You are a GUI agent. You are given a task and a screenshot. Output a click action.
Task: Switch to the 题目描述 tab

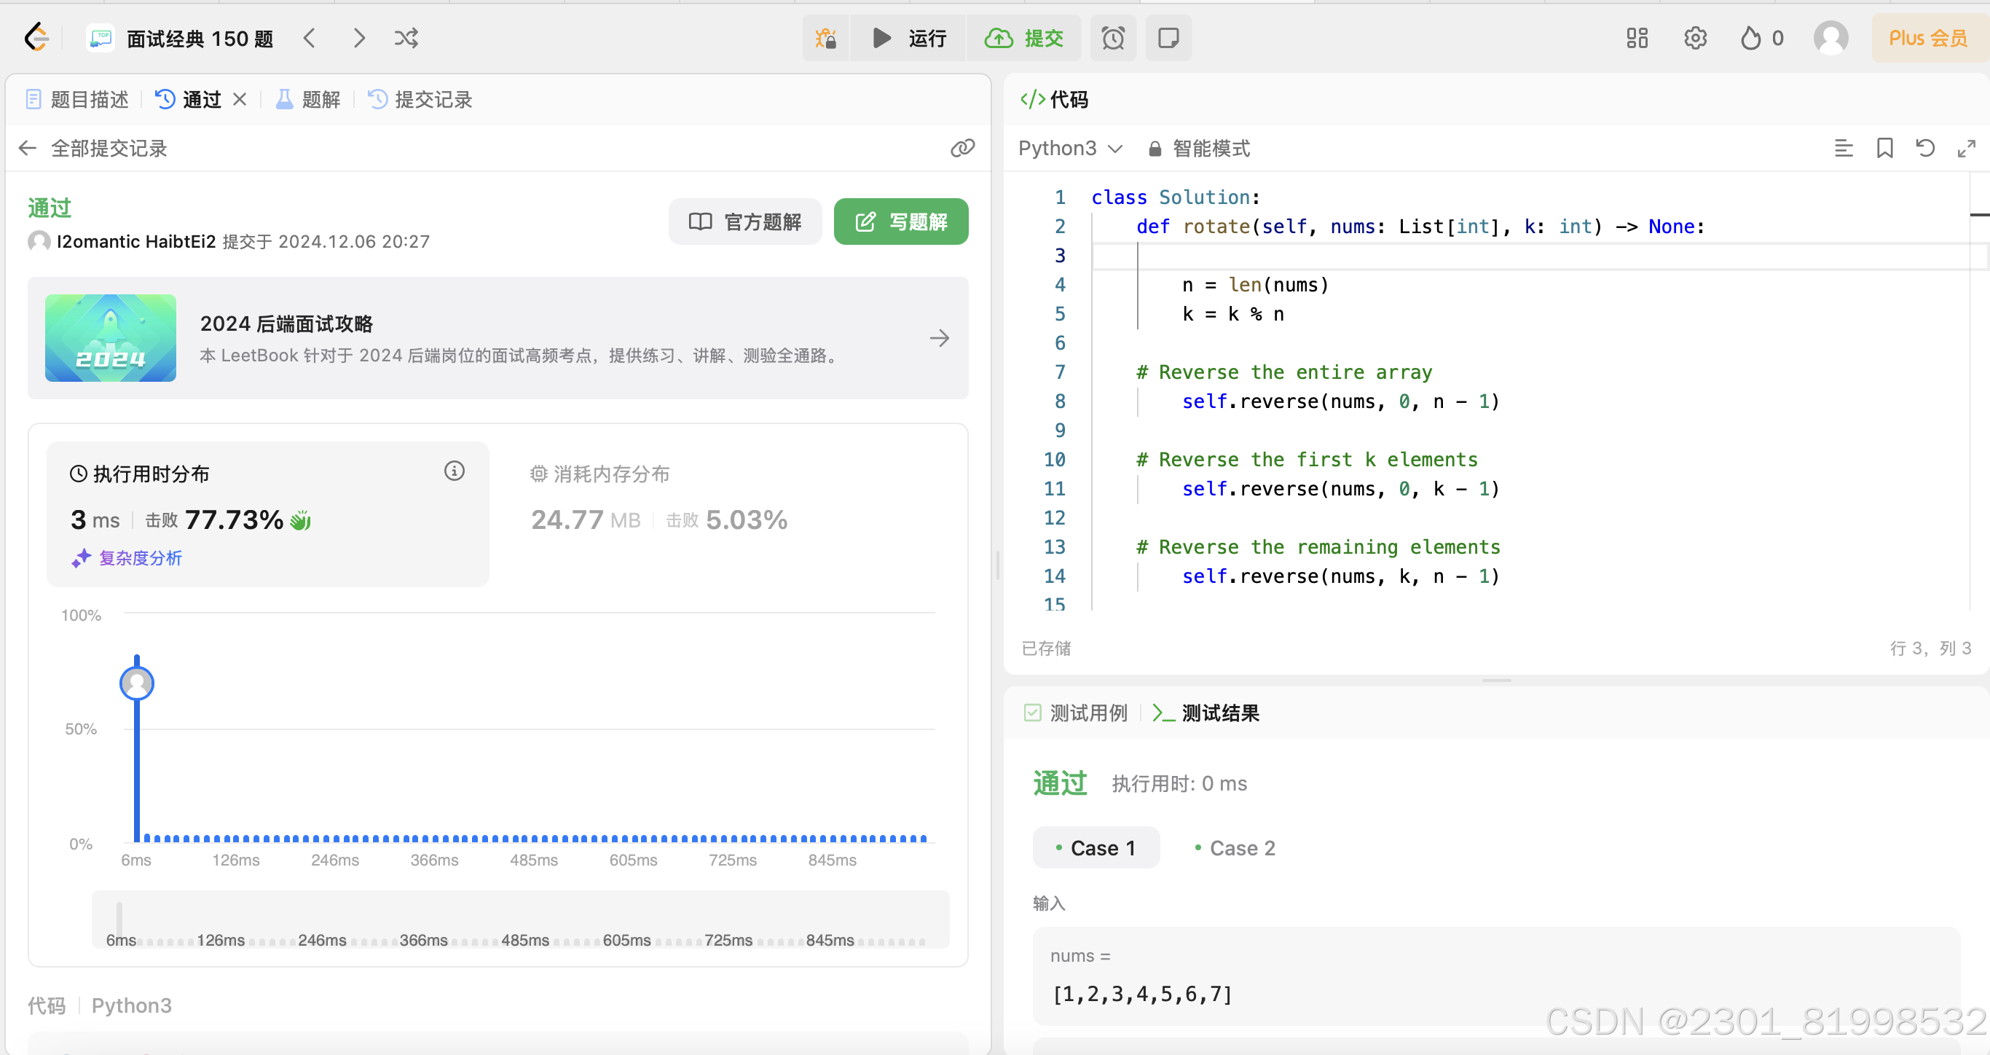pos(77,100)
